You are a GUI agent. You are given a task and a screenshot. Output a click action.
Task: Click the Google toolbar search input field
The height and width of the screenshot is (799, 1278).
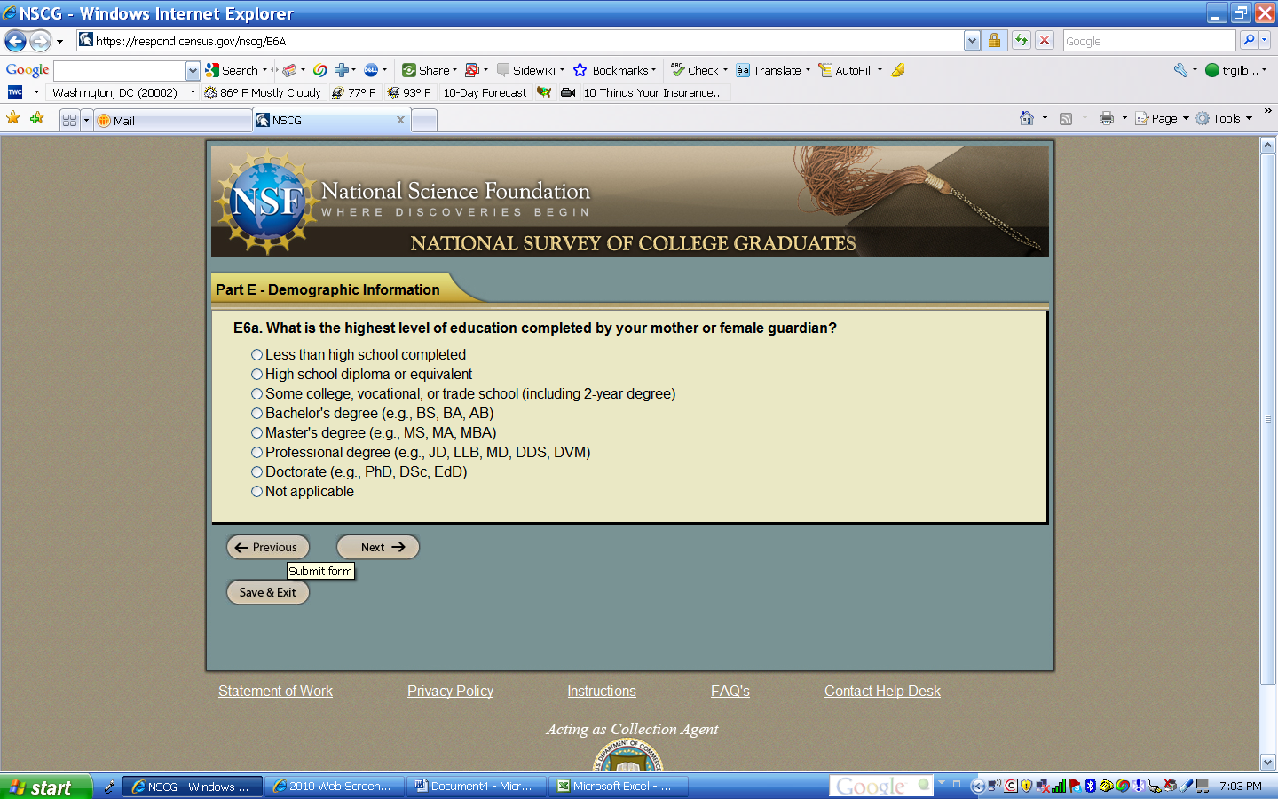tap(120, 71)
